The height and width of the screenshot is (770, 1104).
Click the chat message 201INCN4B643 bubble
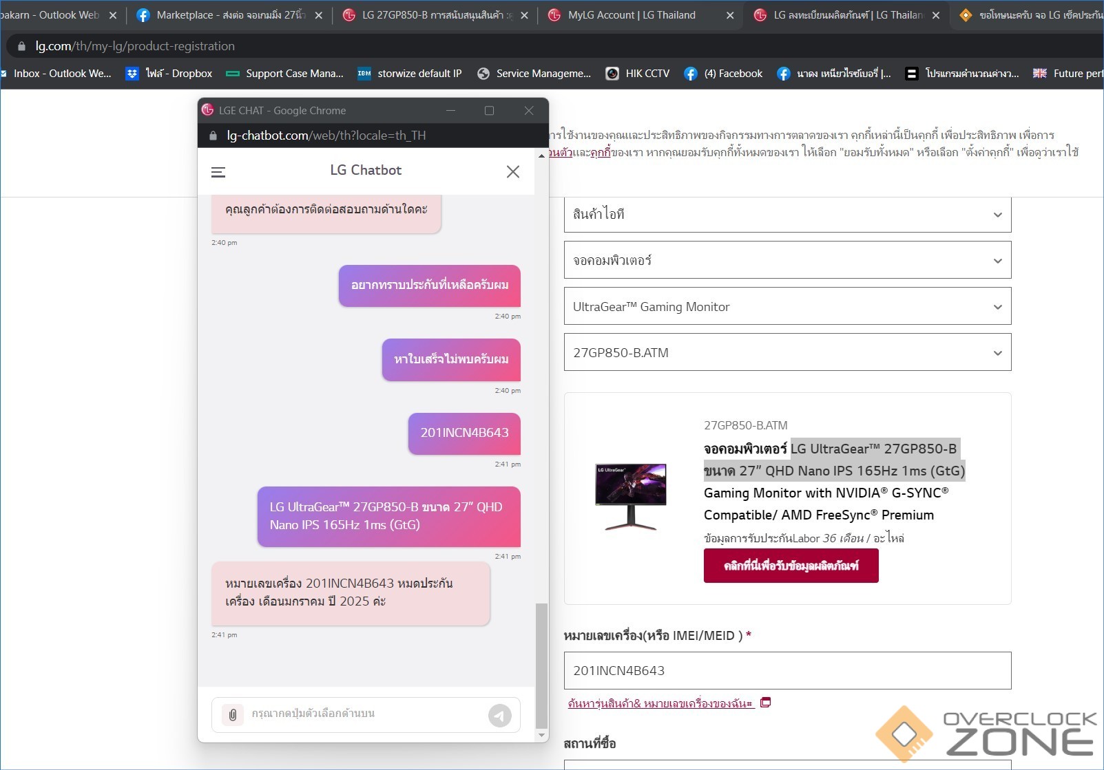464,434
